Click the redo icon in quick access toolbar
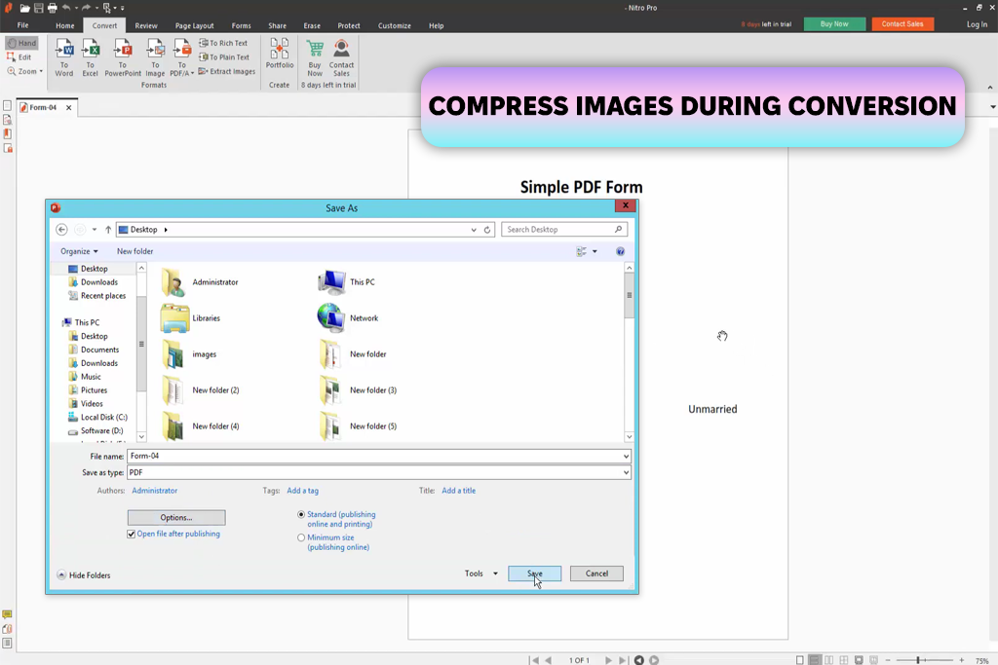 point(86,8)
